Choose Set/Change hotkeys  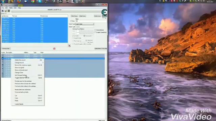click(28, 75)
